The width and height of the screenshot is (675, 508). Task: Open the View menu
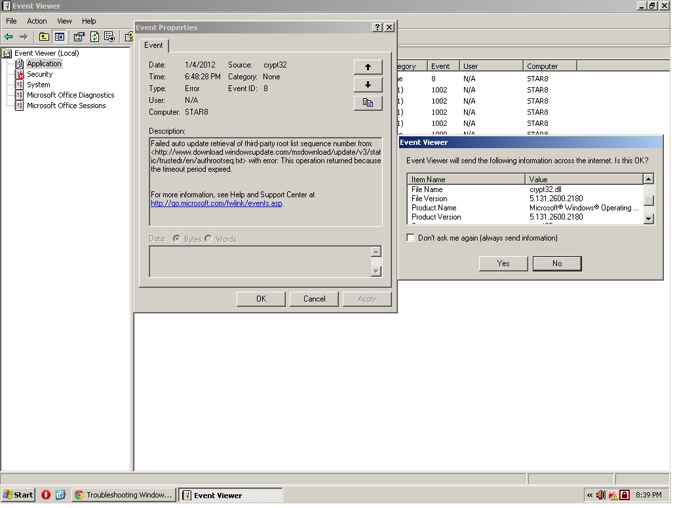click(x=64, y=21)
